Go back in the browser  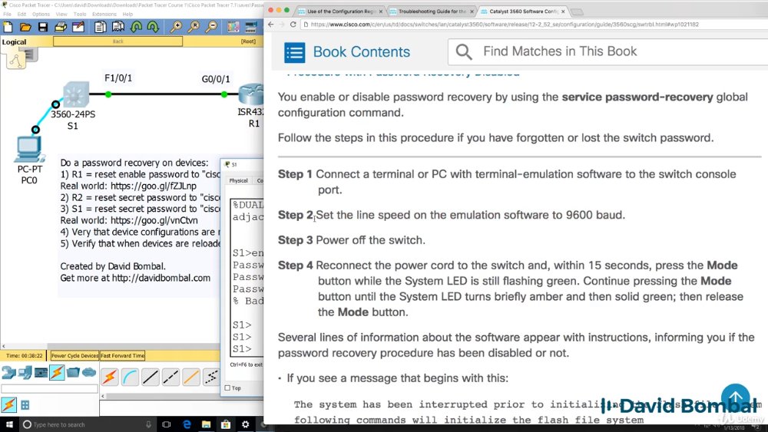point(271,25)
